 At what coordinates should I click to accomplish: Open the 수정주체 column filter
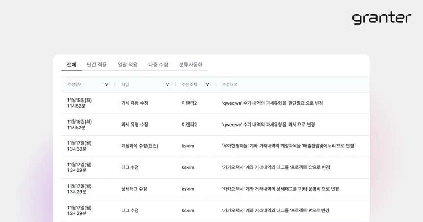[207, 84]
